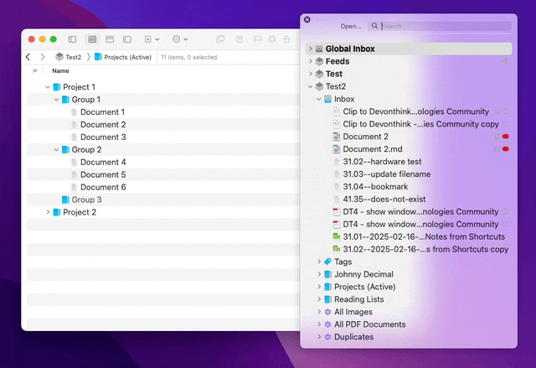Click the forward navigation arrow
The width and height of the screenshot is (536, 368).
[43, 57]
